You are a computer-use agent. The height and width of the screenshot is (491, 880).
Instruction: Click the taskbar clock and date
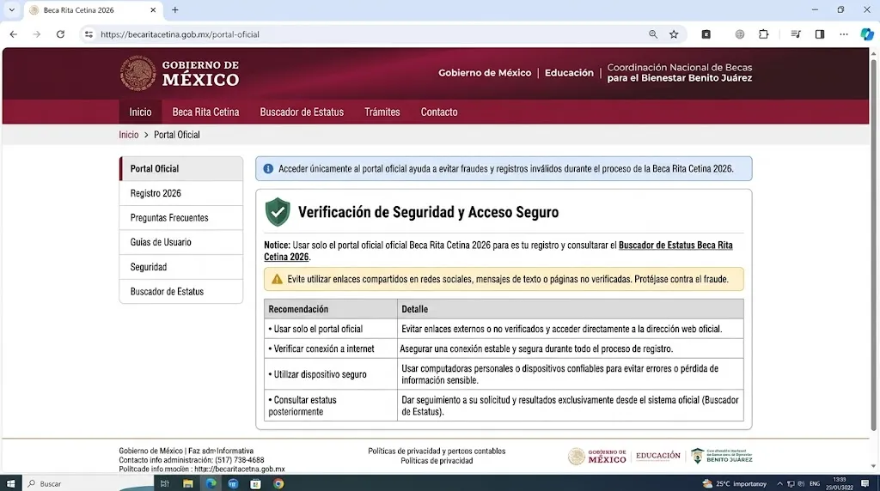(839, 483)
